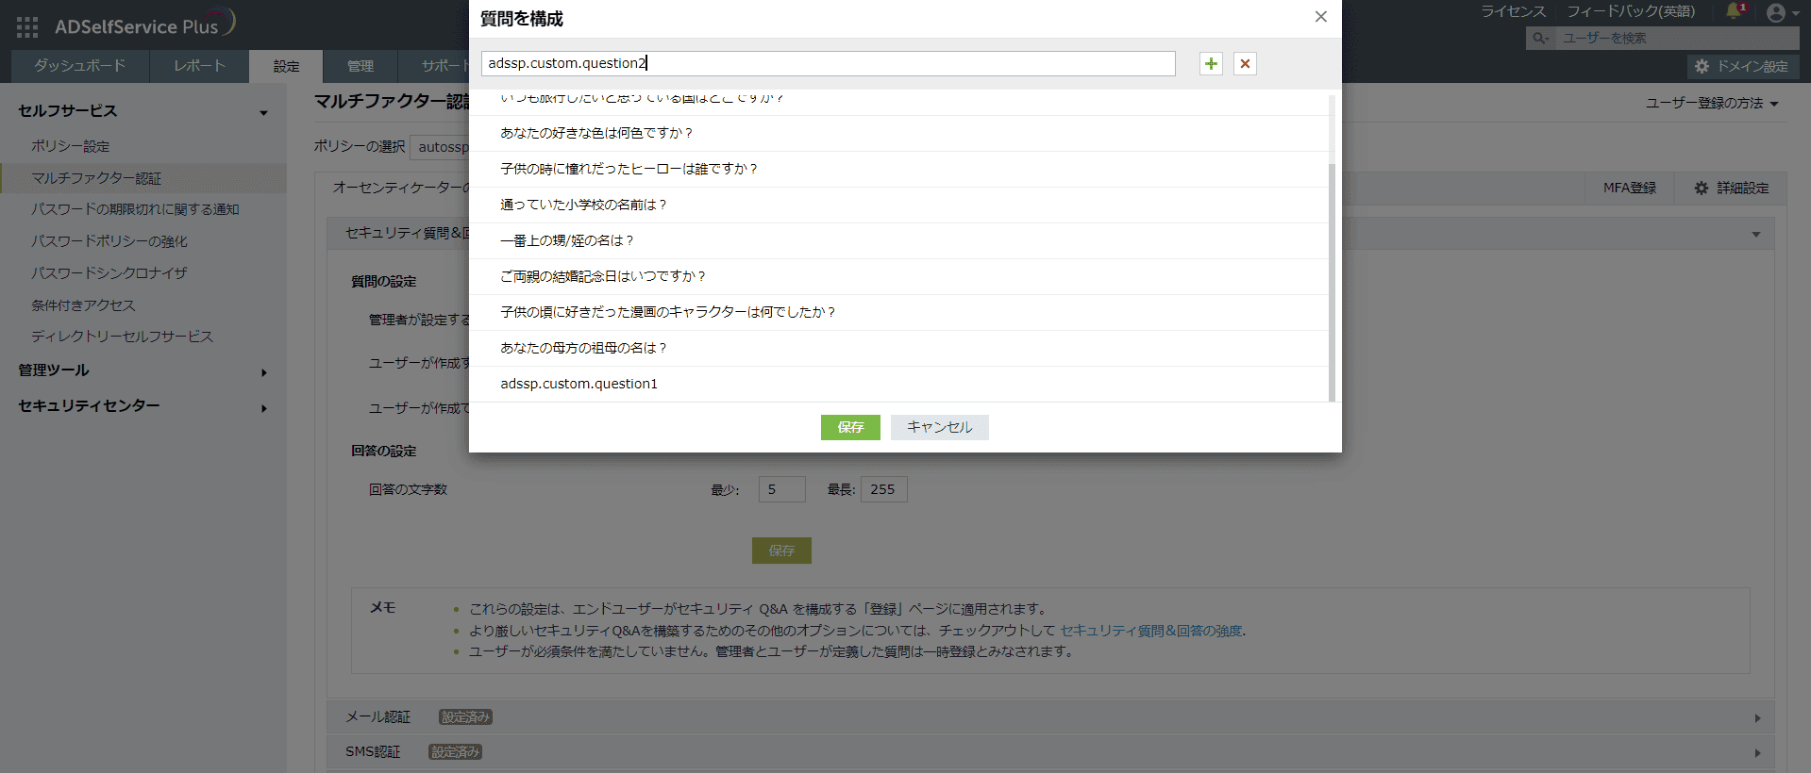Viewport: 1811px width, 773px height.
Task: Click the green plus add-question icon
Action: coord(1211,63)
